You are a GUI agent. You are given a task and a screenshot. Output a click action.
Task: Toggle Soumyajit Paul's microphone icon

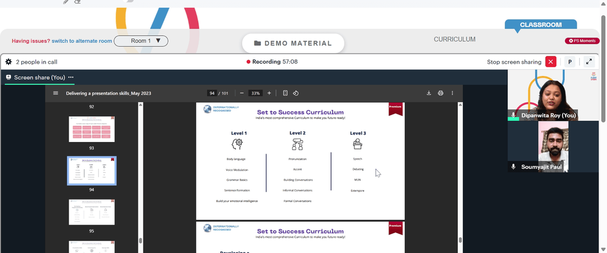point(514,167)
